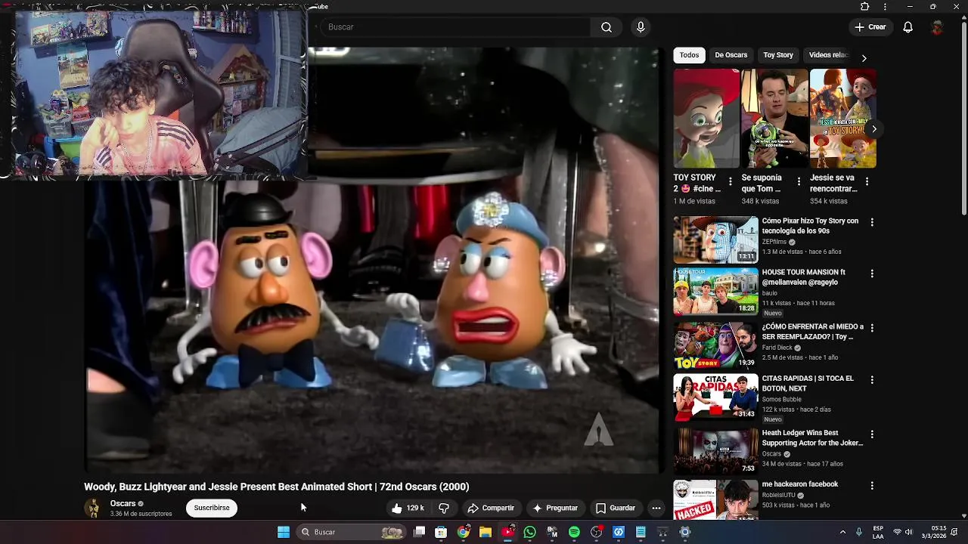Screen dimensions: 968x544
Task: Open File Explorer from the taskbar
Action: (486, 532)
